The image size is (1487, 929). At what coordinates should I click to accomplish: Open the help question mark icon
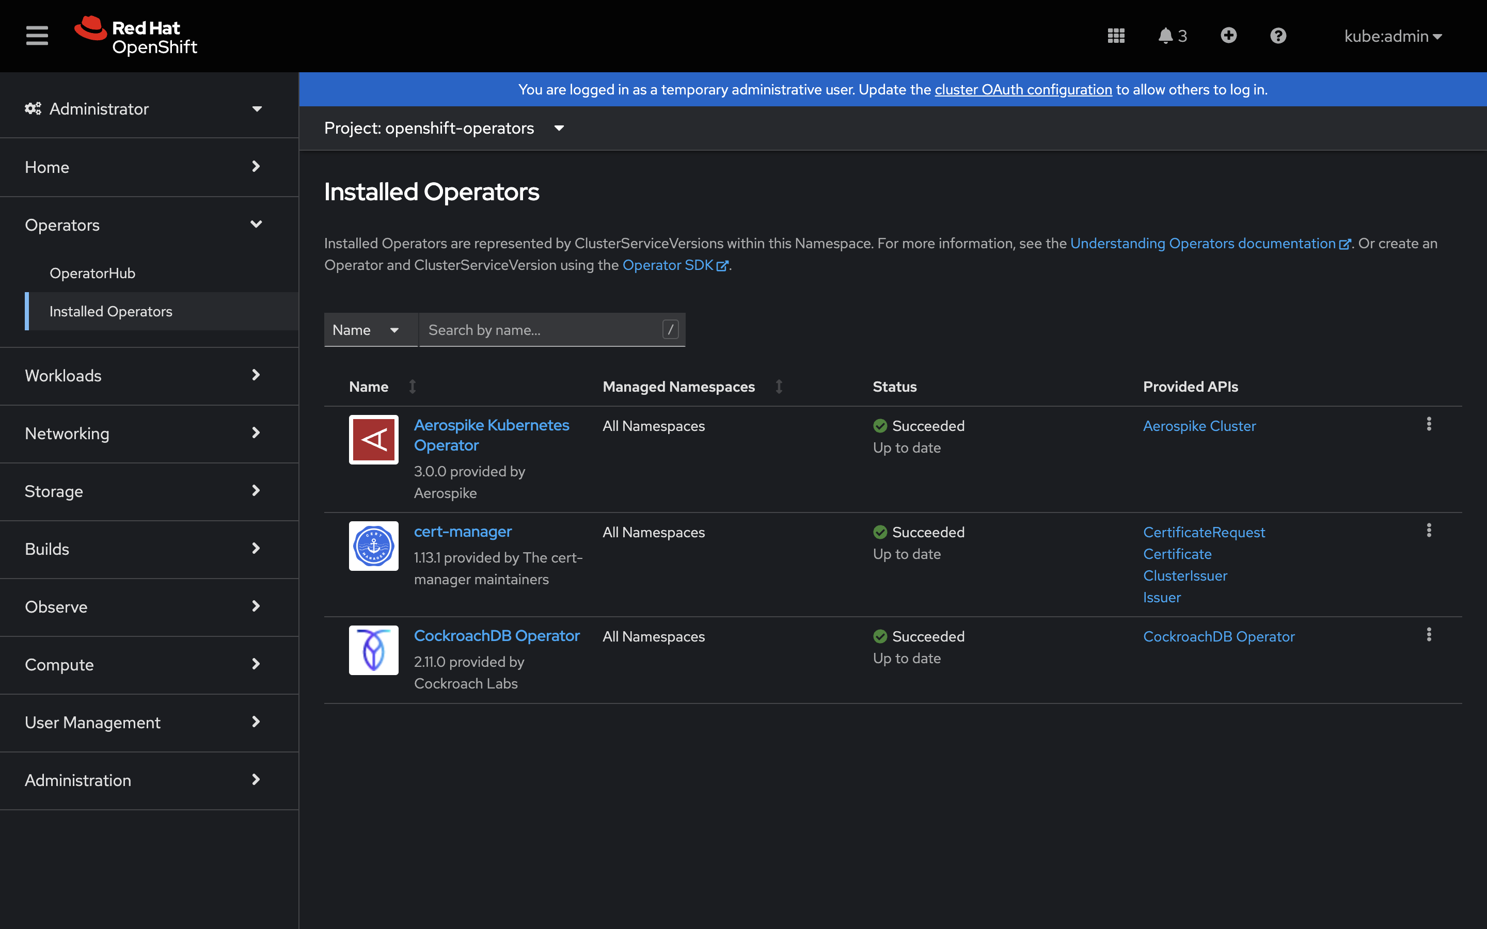click(1278, 36)
